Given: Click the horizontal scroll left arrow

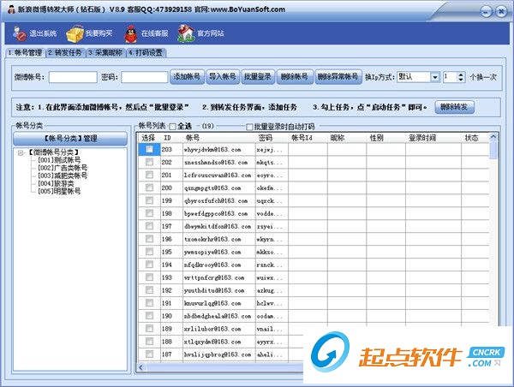Looking at the screenshot, I should tap(141, 367).
